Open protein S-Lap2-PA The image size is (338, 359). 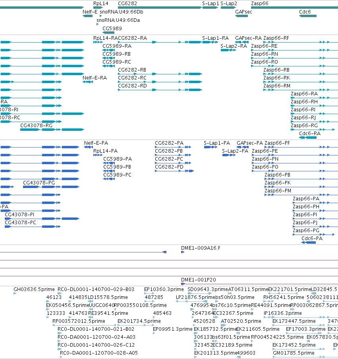point(235,151)
